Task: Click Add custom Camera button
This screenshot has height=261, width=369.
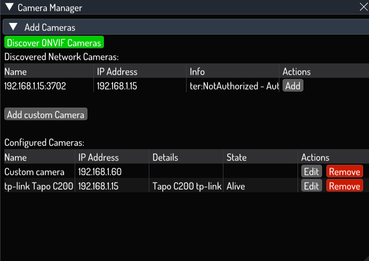Action: coord(46,115)
